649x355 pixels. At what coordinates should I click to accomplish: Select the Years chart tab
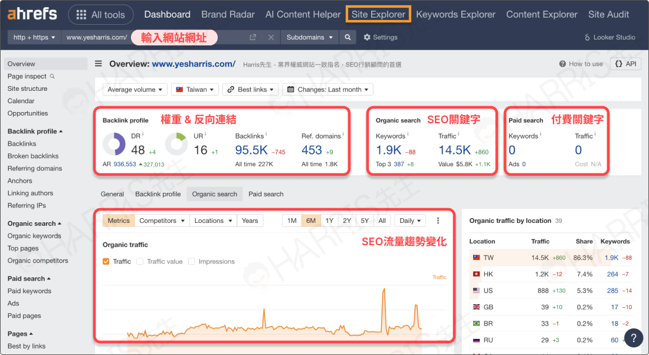[250, 221]
